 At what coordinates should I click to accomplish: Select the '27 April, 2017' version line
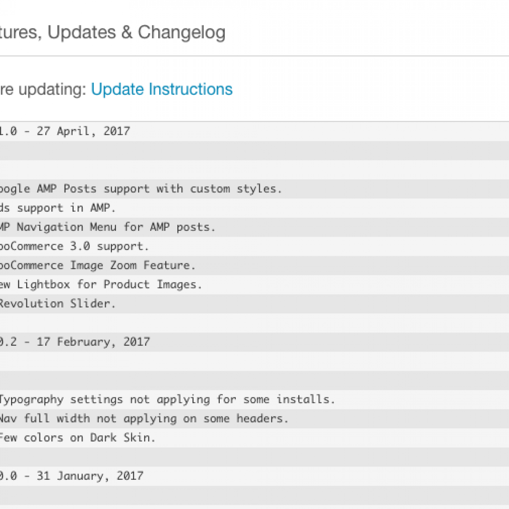83,131
